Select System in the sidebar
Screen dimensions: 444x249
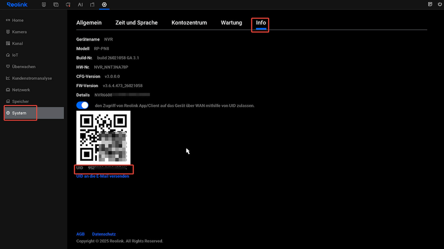(x=33, y=113)
